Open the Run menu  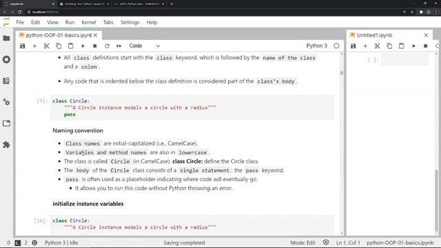[x=70, y=22]
